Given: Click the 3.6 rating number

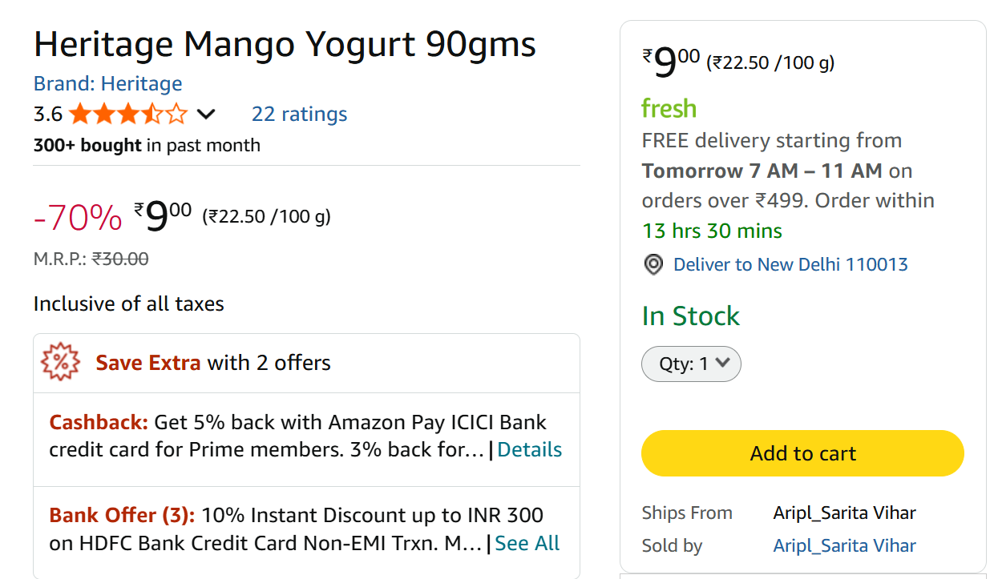Looking at the screenshot, I should [x=48, y=115].
